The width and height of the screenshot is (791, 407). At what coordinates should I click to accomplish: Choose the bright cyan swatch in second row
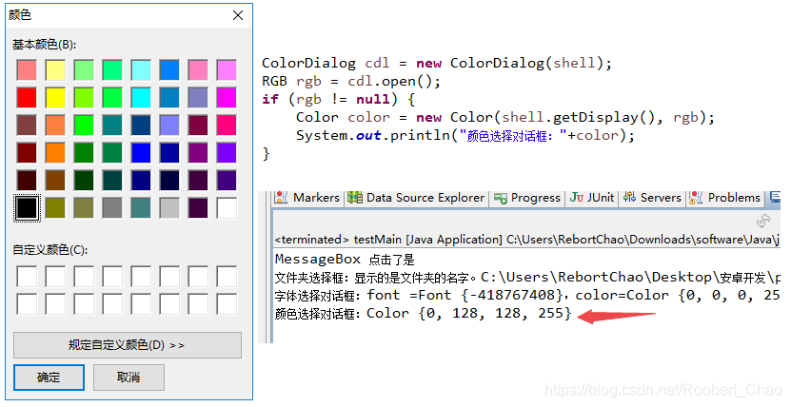(141, 98)
